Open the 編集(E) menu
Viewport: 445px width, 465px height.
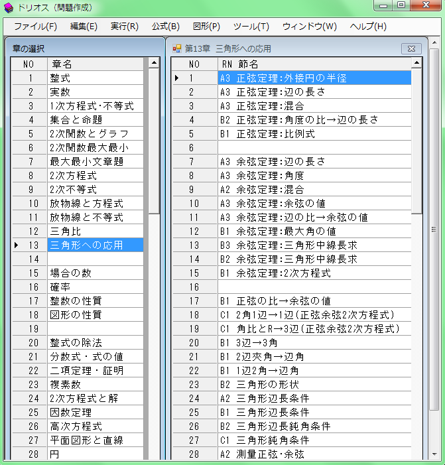[84, 27]
